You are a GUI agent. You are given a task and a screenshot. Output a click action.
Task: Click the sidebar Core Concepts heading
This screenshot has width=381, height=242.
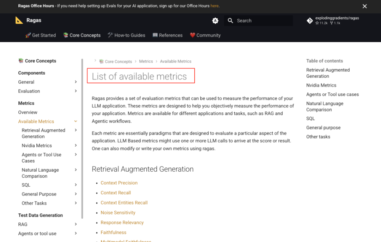coord(37,61)
